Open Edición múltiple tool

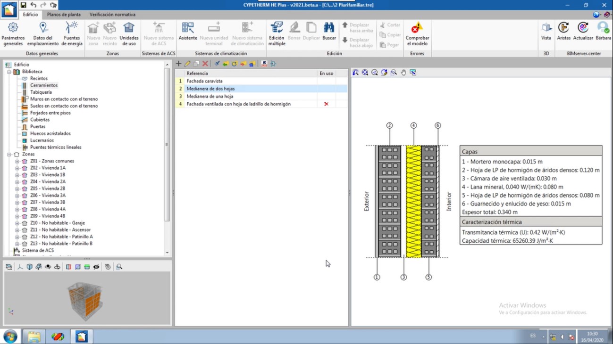(277, 34)
